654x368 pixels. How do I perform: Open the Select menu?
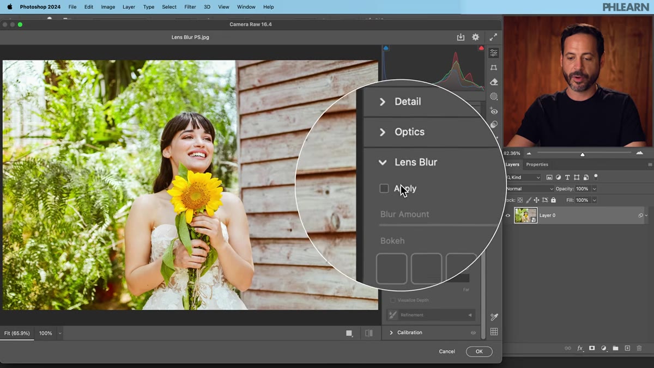tap(169, 7)
